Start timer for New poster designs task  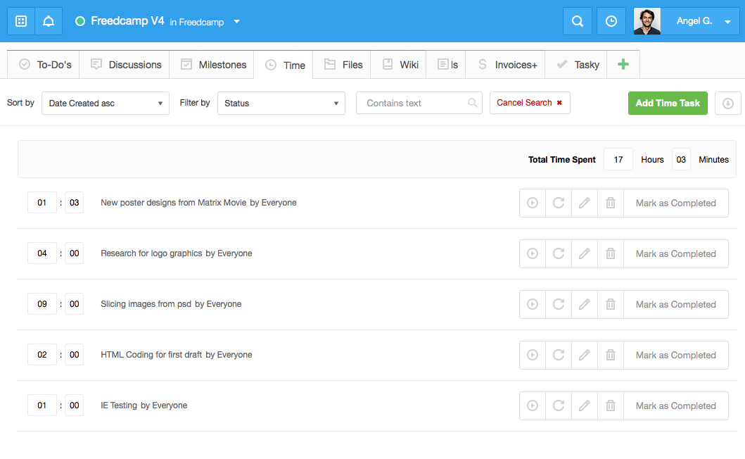[x=533, y=203]
